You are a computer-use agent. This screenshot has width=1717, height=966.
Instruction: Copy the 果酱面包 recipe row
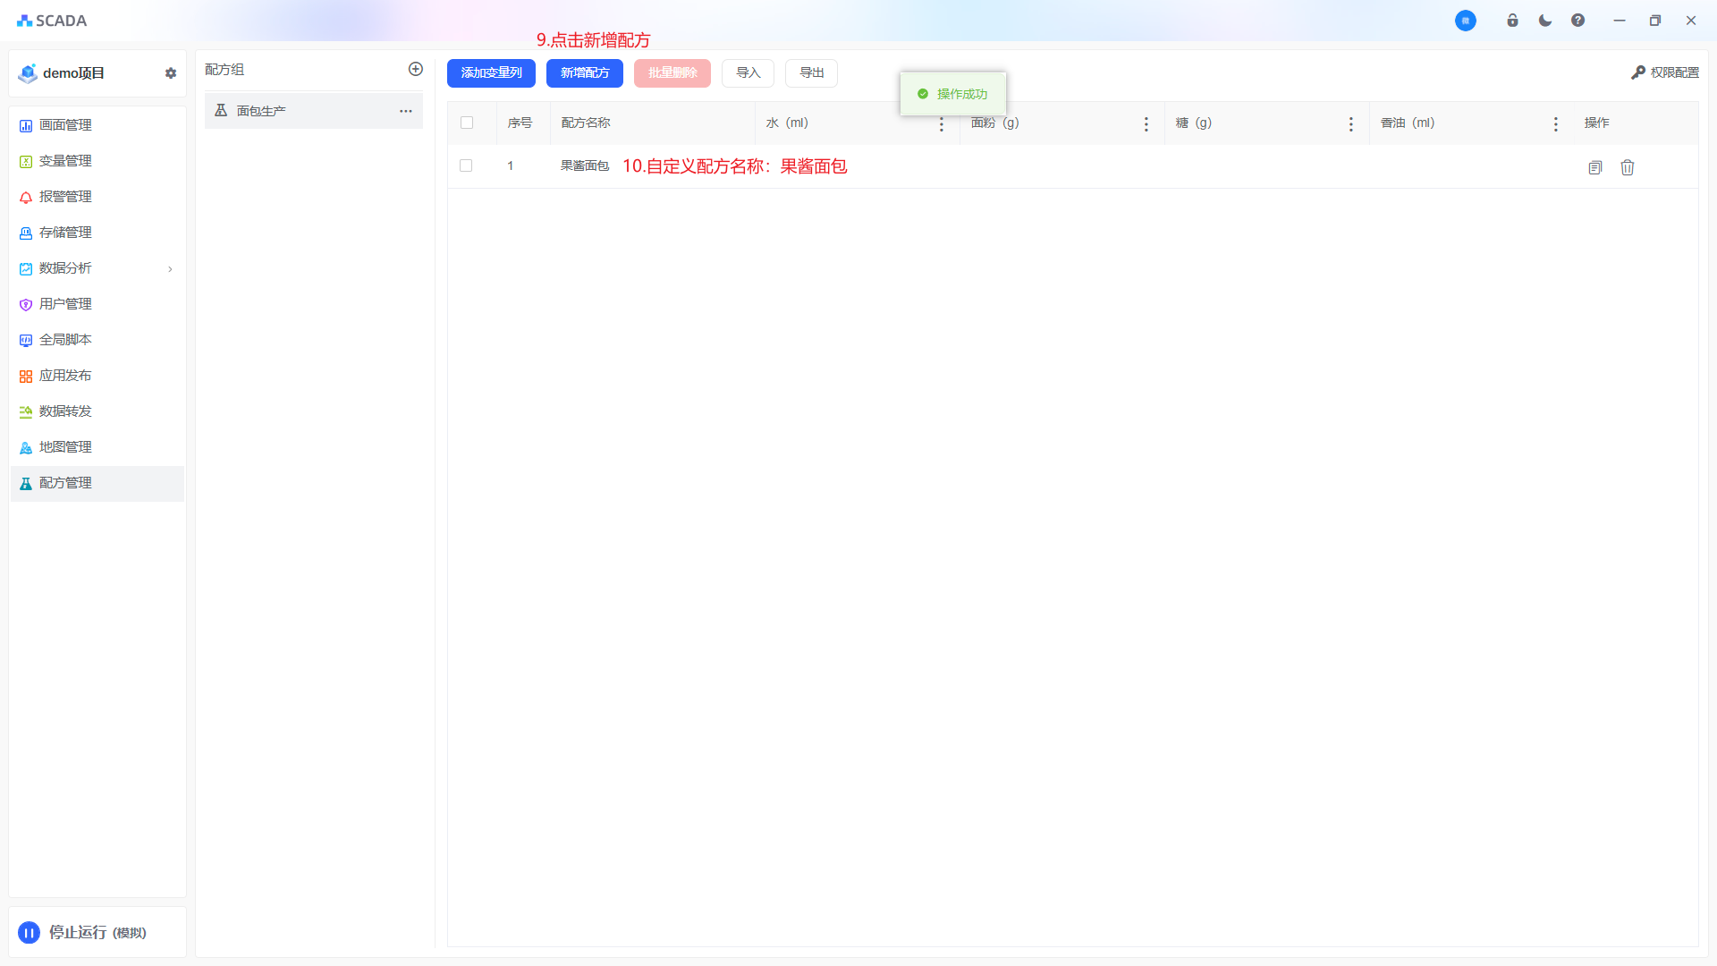tap(1595, 167)
